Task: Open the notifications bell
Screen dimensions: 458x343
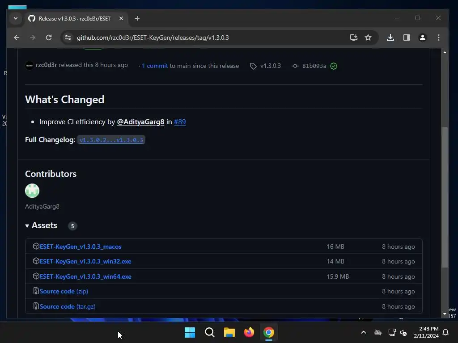Action: click(446, 332)
